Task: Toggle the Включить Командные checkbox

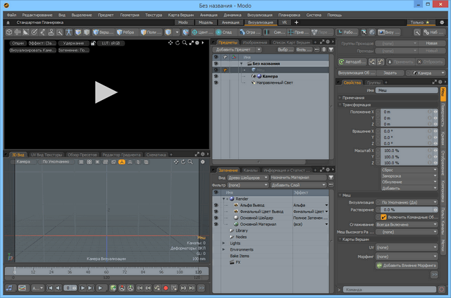Action: (x=384, y=217)
